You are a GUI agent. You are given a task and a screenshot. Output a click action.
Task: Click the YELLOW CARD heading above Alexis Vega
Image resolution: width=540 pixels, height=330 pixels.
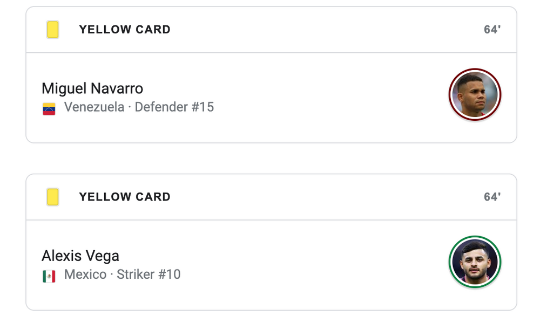click(125, 197)
